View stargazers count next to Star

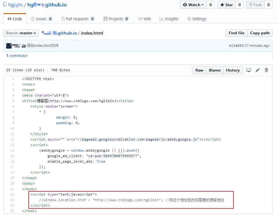click(240, 5)
